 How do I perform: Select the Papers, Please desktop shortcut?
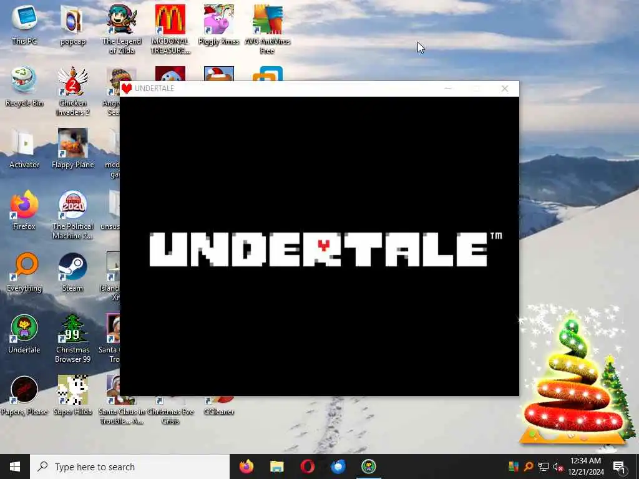pyautogui.click(x=24, y=395)
